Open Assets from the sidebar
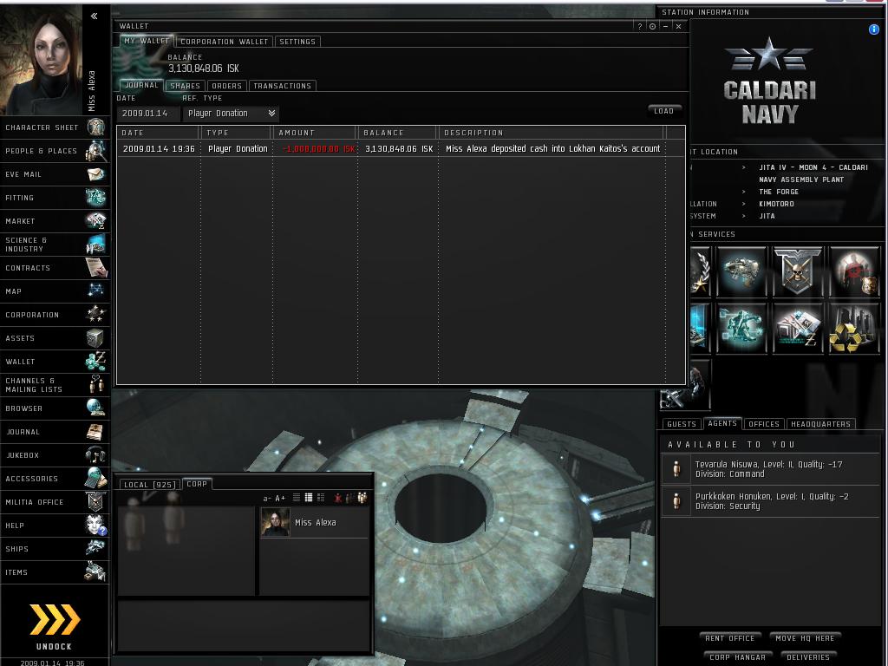The width and height of the screenshot is (888, 666). tap(55, 338)
